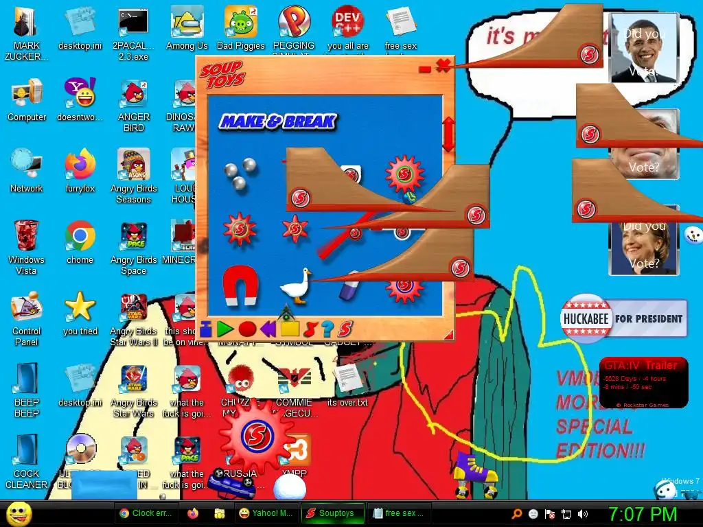This screenshot has width=703, height=527.
Task: Open the BEEP BEEP desktop icon
Action: pos(27,390)
